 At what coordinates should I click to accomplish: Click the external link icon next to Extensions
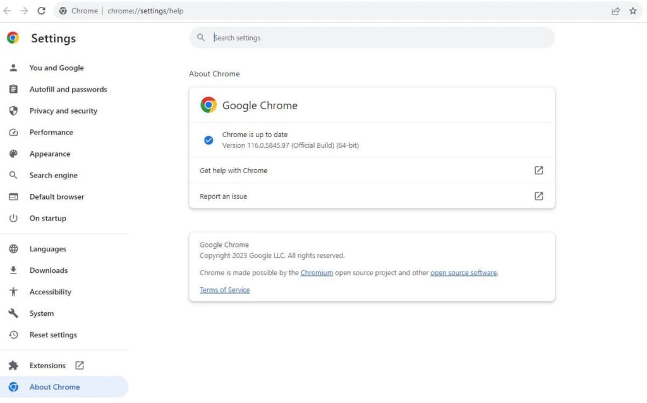(x=79, y=365)
